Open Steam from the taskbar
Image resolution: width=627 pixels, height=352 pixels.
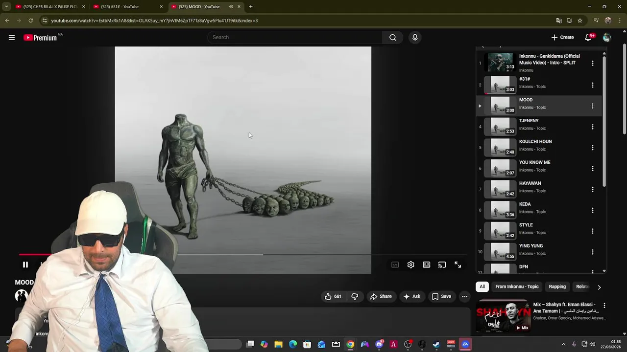[x=436, y=345]
